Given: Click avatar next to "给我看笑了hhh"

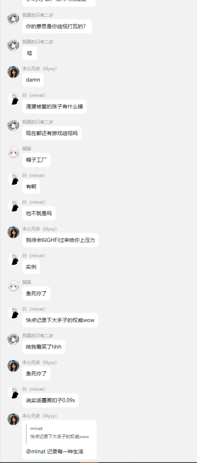Looking at the screenshot, I should (x=13, y=339).
